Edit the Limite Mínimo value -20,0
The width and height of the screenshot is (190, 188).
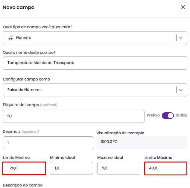point(24,168)
